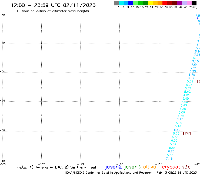Click the wave height value '5.80'
Viewport: 200px width, 175px height.
point(183,109)
